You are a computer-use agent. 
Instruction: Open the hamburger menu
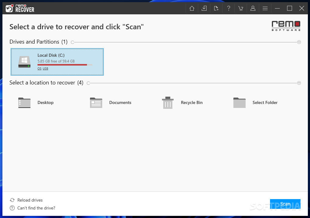[265, 8]
